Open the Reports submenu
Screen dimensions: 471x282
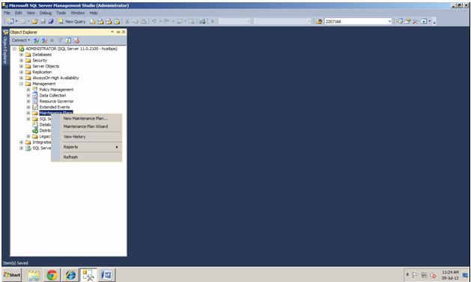pos(87,147)
